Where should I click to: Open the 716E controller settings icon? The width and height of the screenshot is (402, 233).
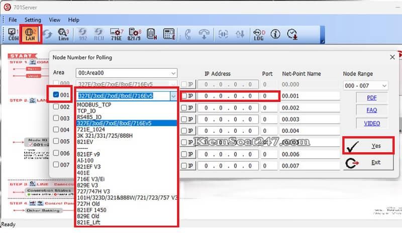(117, 34)
